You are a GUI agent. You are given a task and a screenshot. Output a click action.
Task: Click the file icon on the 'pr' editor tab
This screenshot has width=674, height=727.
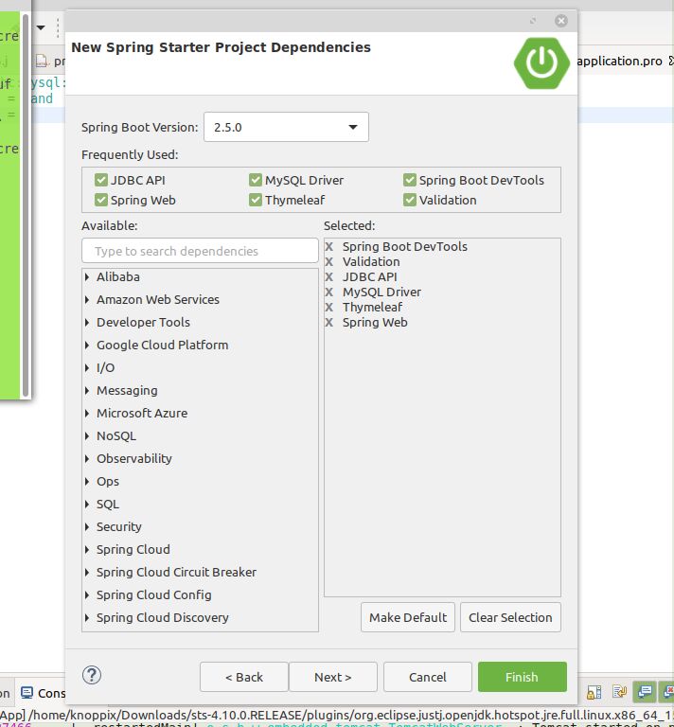43,61
